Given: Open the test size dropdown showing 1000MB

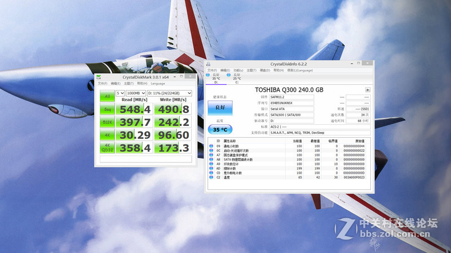Looking at the screenshot, I should (136, 93).
